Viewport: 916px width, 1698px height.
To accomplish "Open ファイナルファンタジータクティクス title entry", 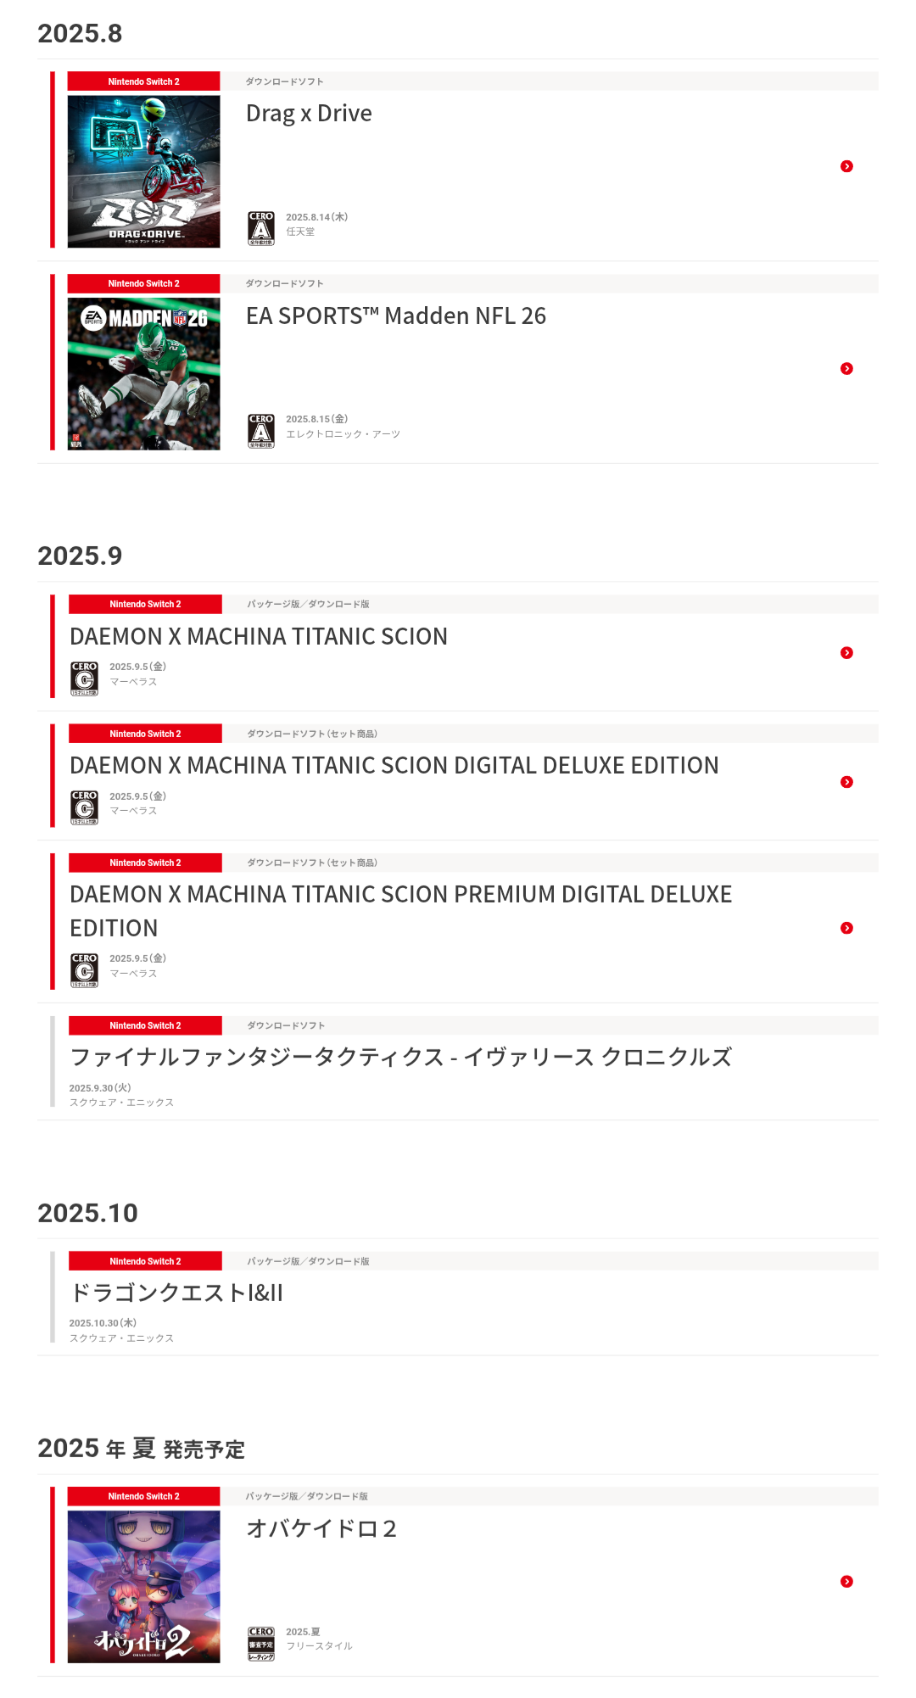I will (x=400, y=1057).
